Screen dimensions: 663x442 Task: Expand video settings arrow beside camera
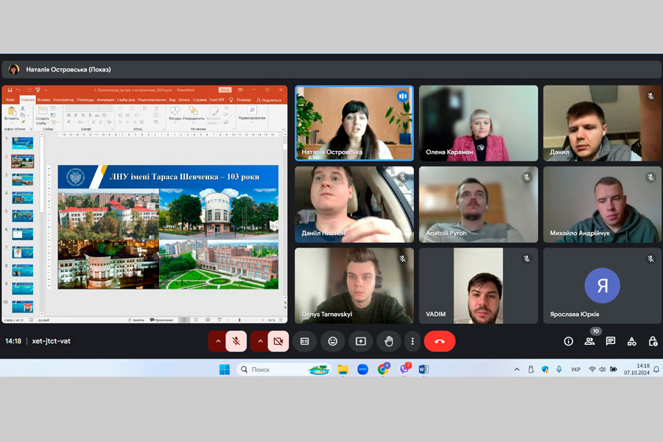tap(259, 341)
